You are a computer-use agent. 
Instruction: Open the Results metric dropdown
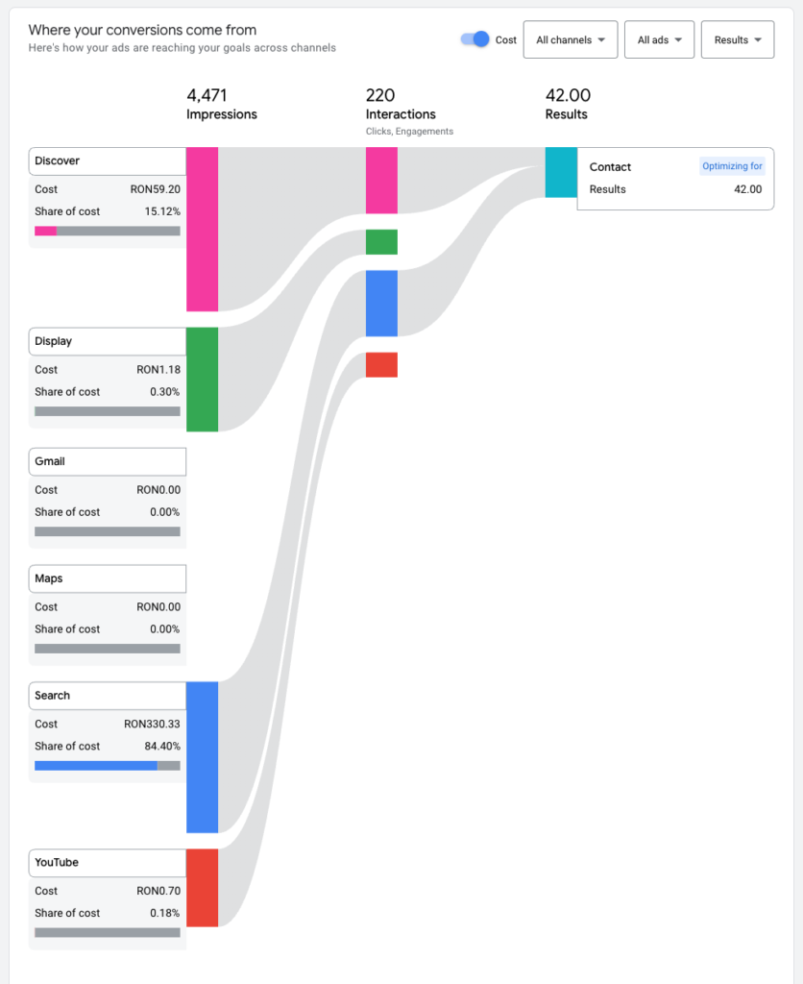738,39
